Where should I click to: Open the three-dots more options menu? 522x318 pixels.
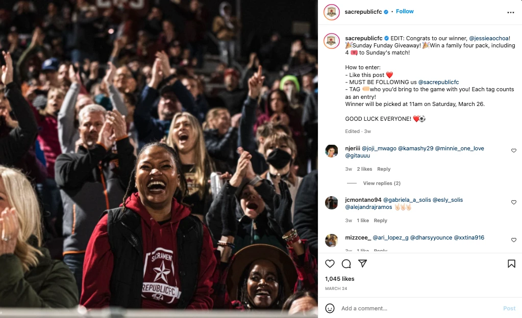click(x=511, y=13)
